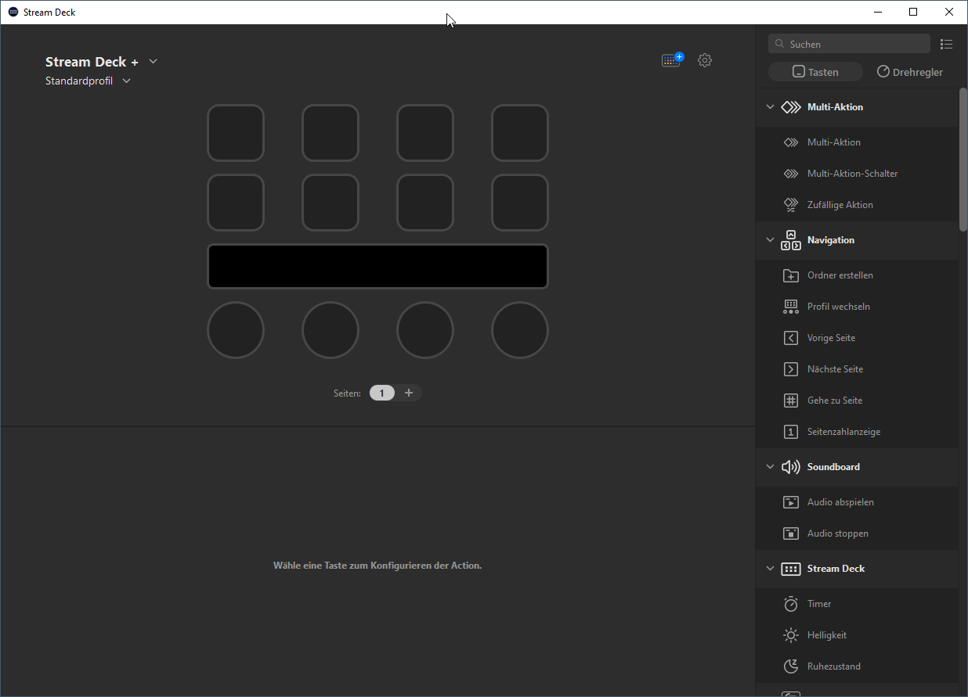
Task: Collapse the Stream Deck category chevron
Action: (x=770, y=569)
